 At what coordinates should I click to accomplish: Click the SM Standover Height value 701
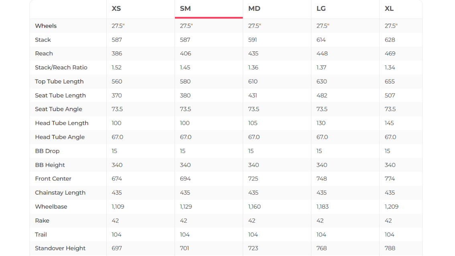pos(185,248)
